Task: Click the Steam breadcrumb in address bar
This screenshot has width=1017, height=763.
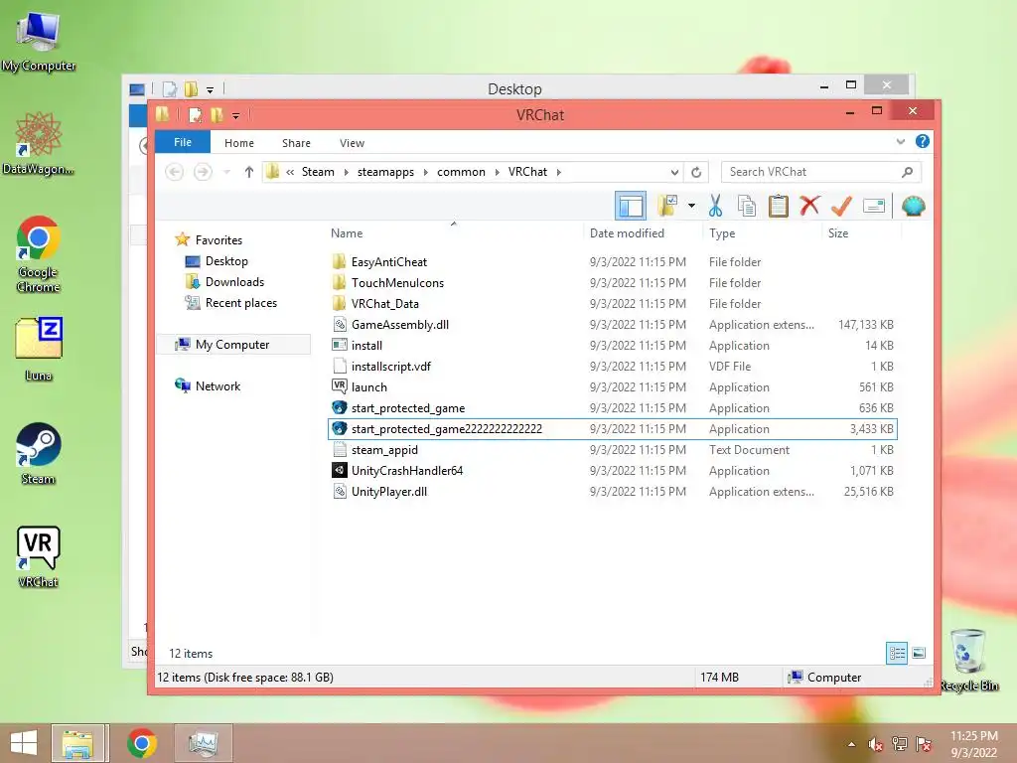Action: pyautogui.click(x=318, y=172)
